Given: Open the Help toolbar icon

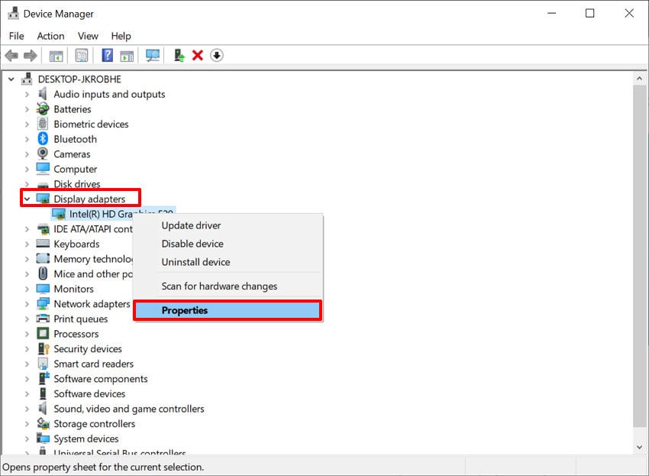Looking at the screenshot, I should coord(106,55).
